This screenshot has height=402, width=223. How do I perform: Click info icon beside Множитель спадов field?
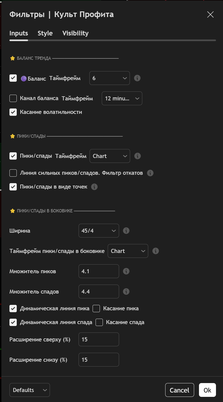(126, 292)
